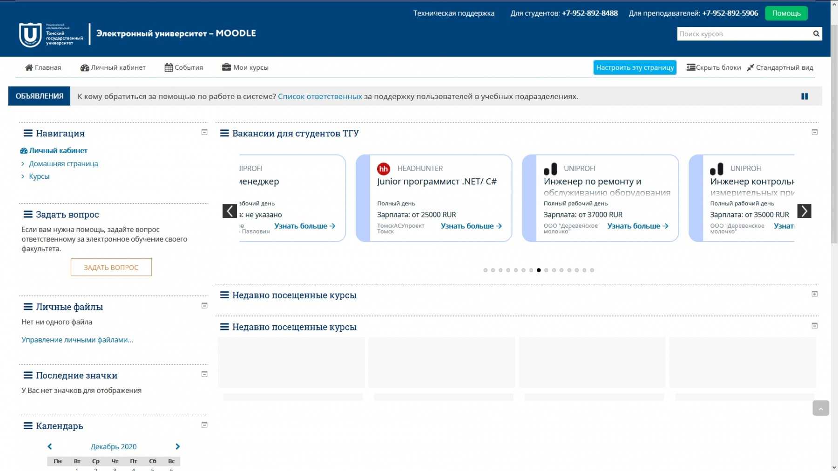This screenshot has height=471, width=838.
Task: Click Junior программист .NET/ C# title
Action: point(437,182)
